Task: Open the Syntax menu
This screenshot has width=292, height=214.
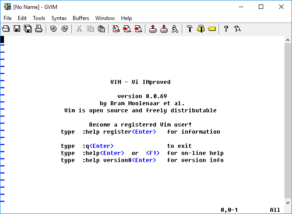Action: point(59,18)
